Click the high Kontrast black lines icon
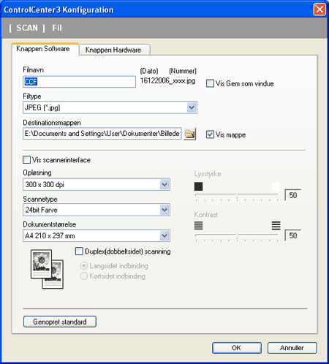The image size is (329, 364). point(276,226)
